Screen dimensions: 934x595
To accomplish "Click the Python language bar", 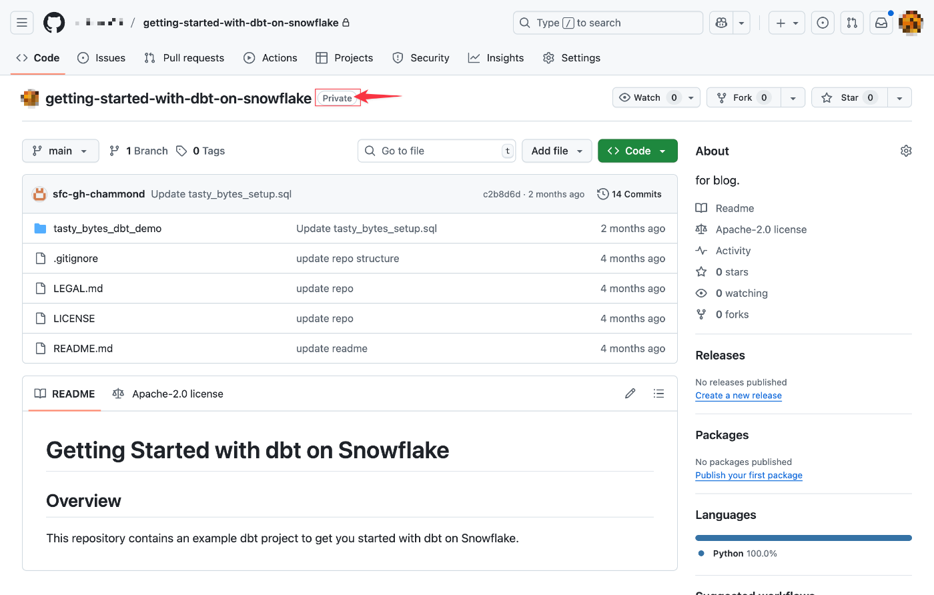I will point(803,538).
